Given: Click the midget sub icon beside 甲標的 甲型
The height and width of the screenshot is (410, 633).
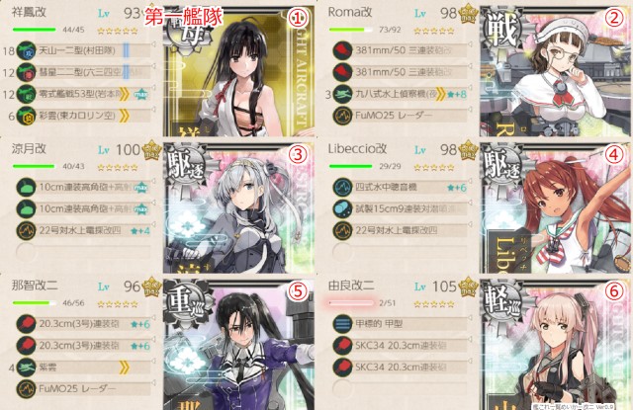Looking at the screenshot, I should pyautogui.click(x=343, y=324).
